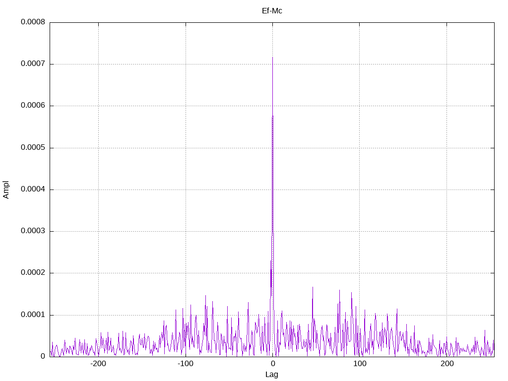Viewport: 508px width, 381px height.
Task: Click y-axis tick value 0.0002
Action: pyautogui.click(x=33, y=273)
